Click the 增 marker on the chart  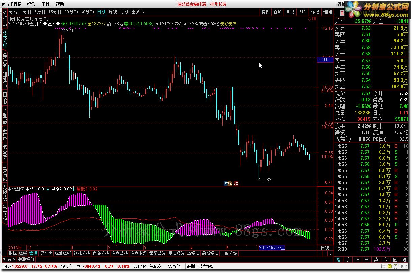point(236,184)
